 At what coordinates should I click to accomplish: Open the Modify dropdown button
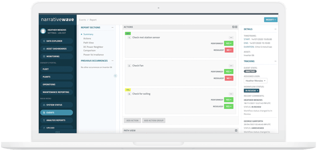[271, 19]
